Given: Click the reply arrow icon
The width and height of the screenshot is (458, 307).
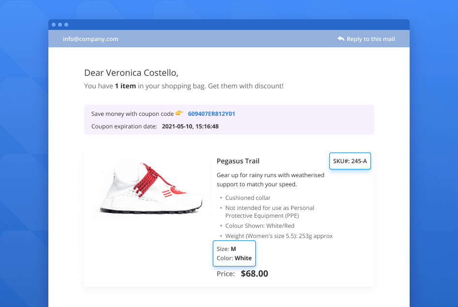Looking at the screenshot, I should pos(341,39).
